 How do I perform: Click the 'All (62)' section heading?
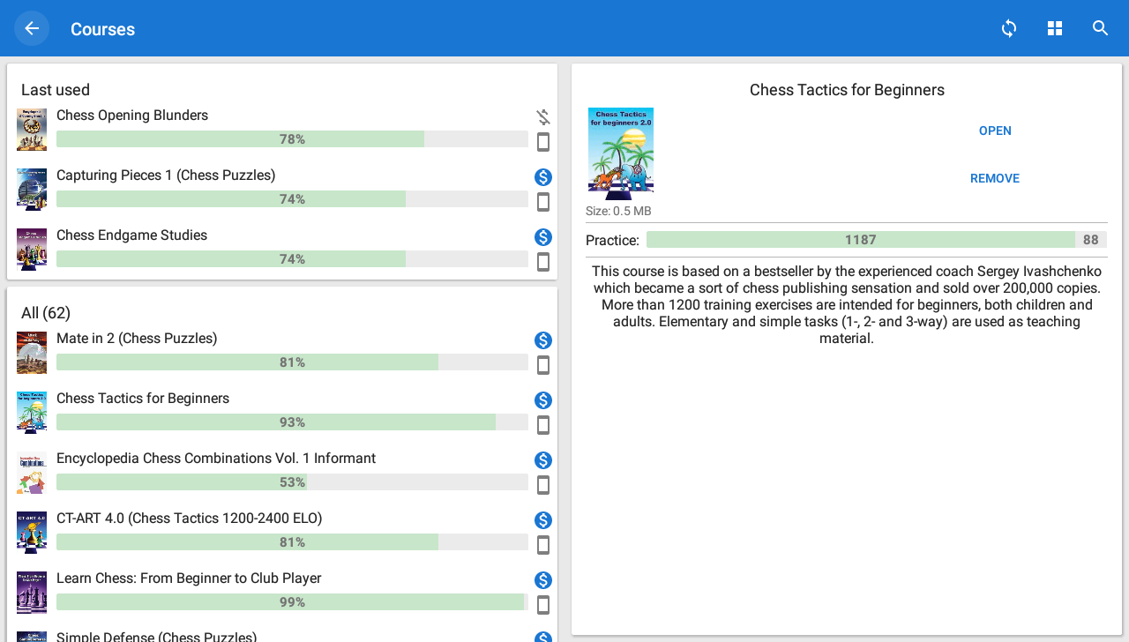point(46,313)
